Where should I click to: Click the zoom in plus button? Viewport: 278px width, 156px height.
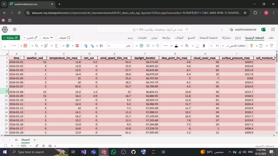(x=12, y=146)
